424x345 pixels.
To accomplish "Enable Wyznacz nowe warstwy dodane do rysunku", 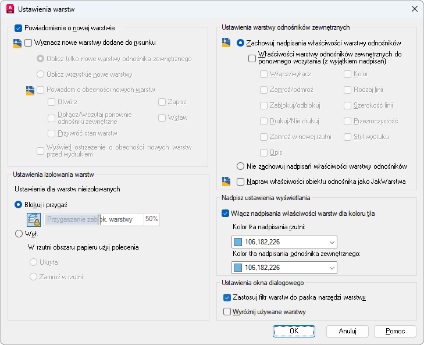I will [28, 42].
